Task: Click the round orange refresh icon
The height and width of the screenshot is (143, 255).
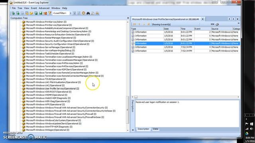Action: point(83,13)
